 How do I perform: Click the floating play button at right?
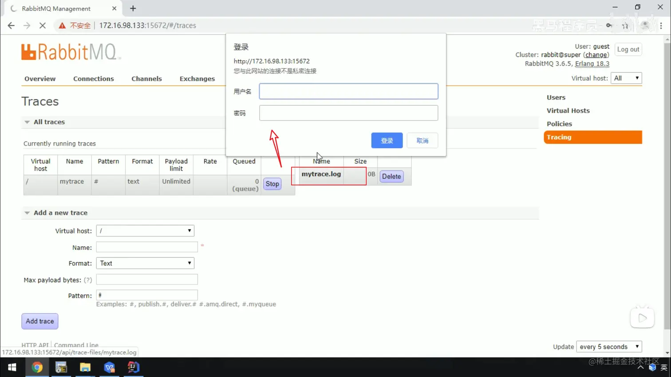642,318
